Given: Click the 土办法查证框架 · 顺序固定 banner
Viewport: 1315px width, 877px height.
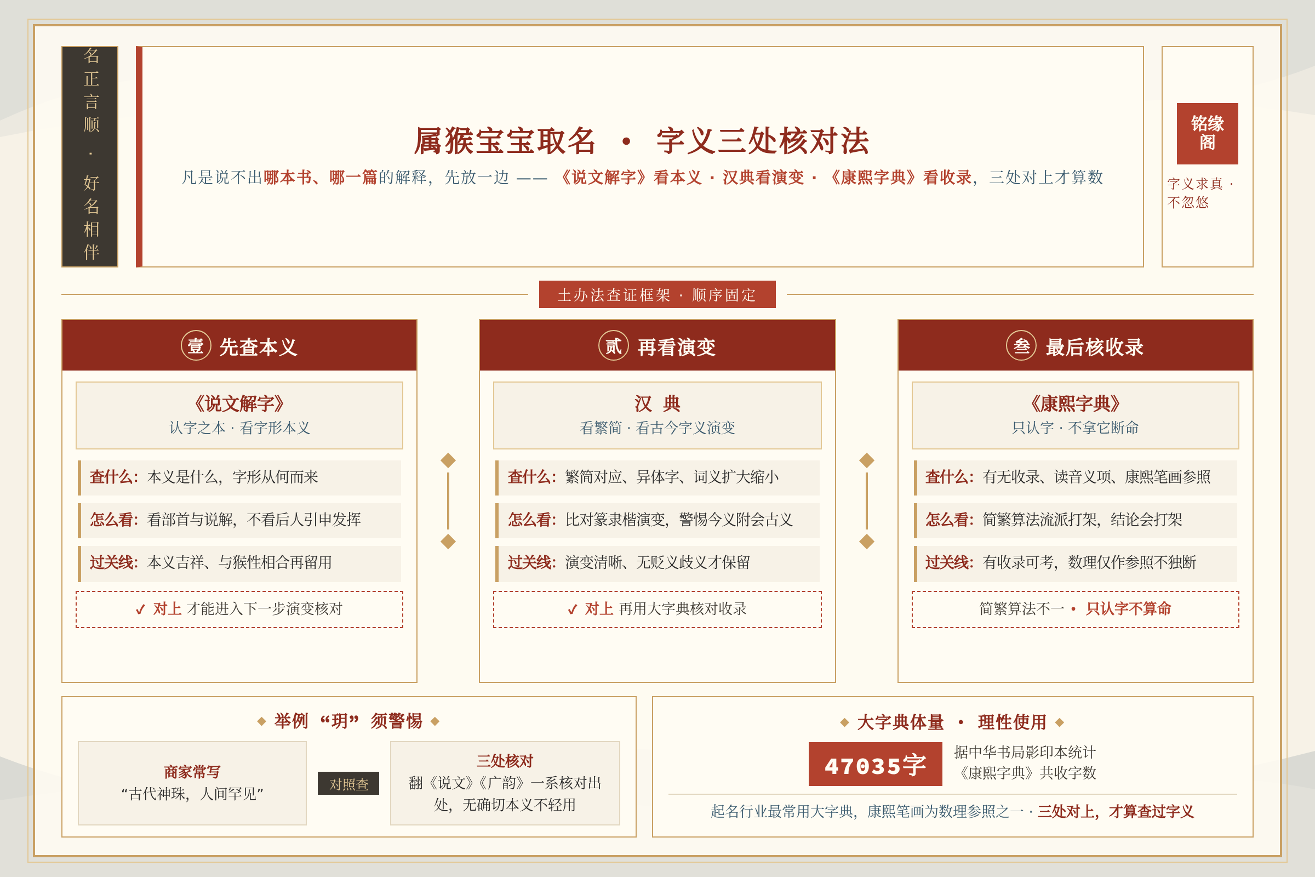Looking at the screenshot, I should pyautogui.click(x=657, y=294).
